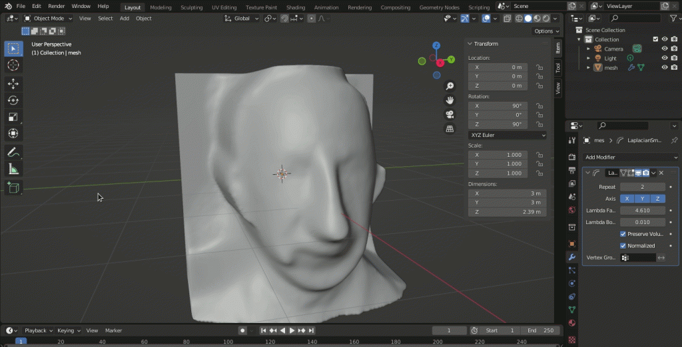Play the animation in the timeline
682x347 pixels.
[292, 330]
